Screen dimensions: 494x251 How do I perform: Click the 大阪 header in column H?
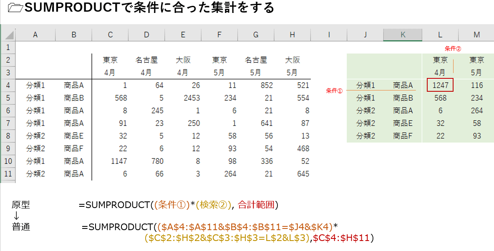pos(292,60)
